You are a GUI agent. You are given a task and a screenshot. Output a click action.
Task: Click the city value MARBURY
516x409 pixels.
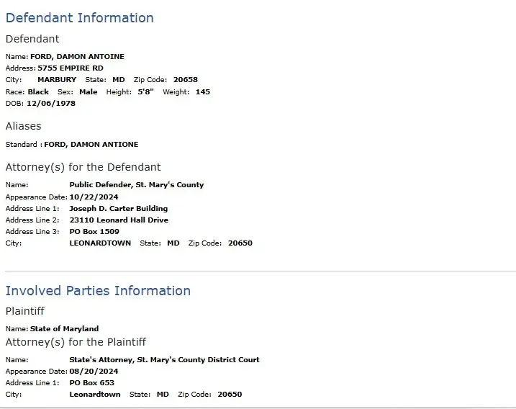57,80
